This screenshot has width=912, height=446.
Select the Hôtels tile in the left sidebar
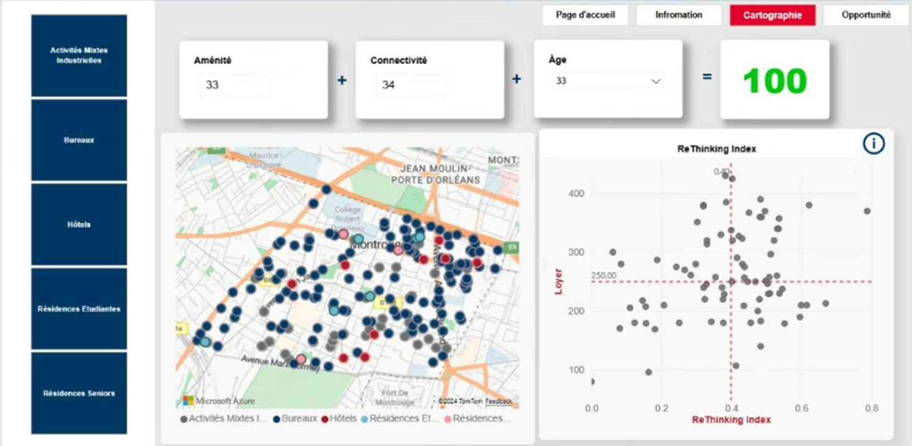(78, 224)
